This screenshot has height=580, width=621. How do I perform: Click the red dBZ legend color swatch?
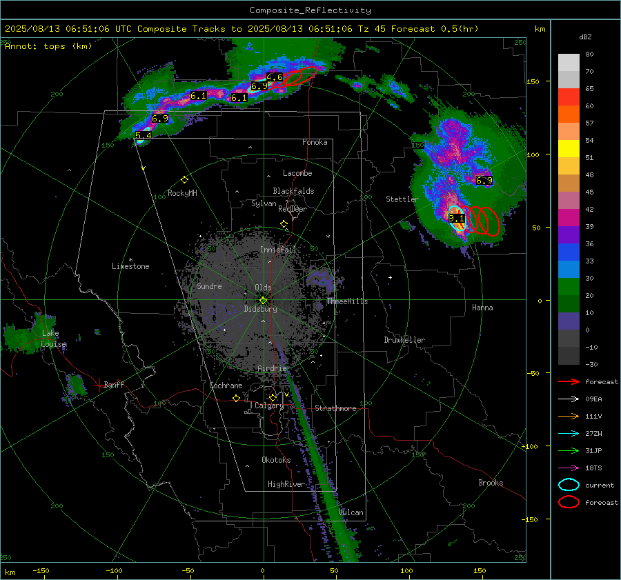(x=569, y=97)
